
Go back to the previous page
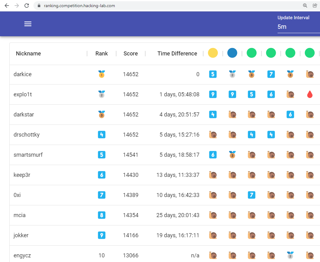click(7, 6)
